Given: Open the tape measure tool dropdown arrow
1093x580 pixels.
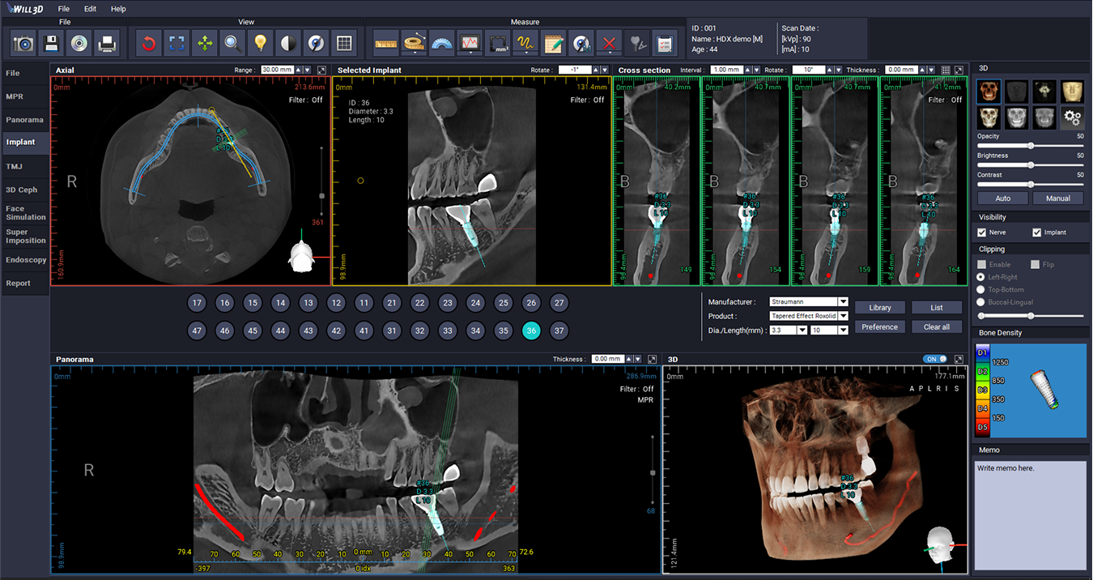Looking at the screenshot, I should coord(414,53).
